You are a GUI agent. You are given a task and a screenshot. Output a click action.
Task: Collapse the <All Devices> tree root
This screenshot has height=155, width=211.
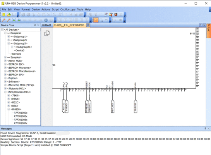pyautogui.click(x=2, y=29)
